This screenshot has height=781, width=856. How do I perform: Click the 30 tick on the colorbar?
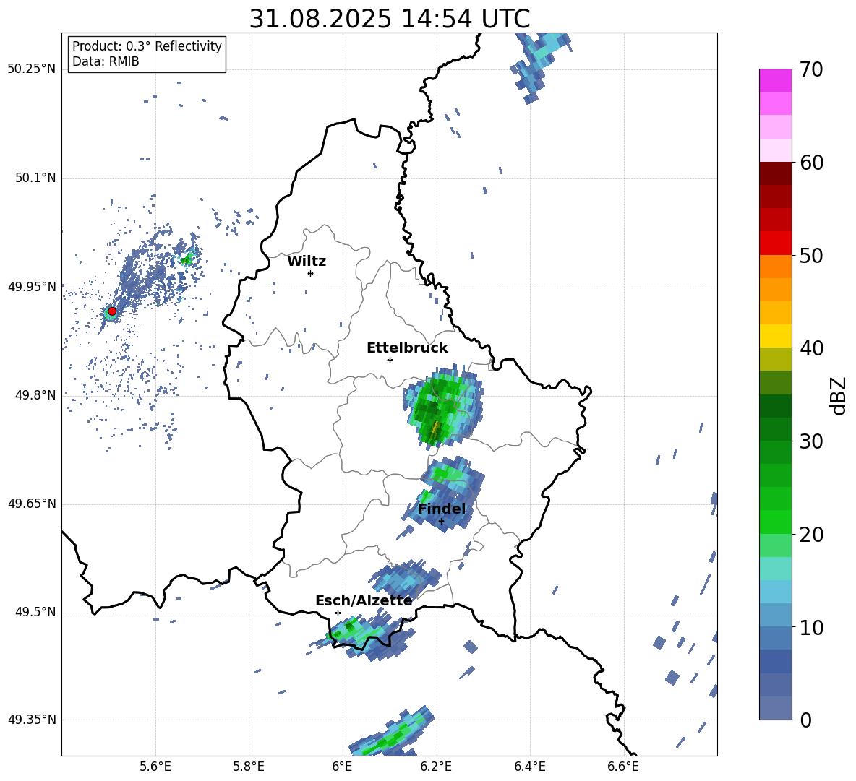coord(810,441)
